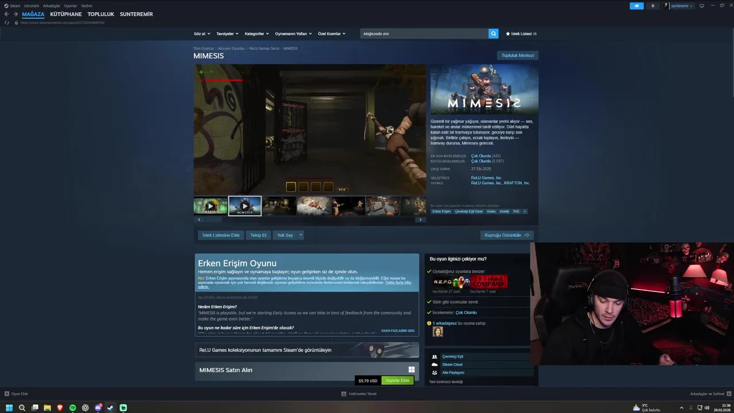Open Discord from the taskbar
Viewport: 734px width, 413px height.
pos(97,408)
